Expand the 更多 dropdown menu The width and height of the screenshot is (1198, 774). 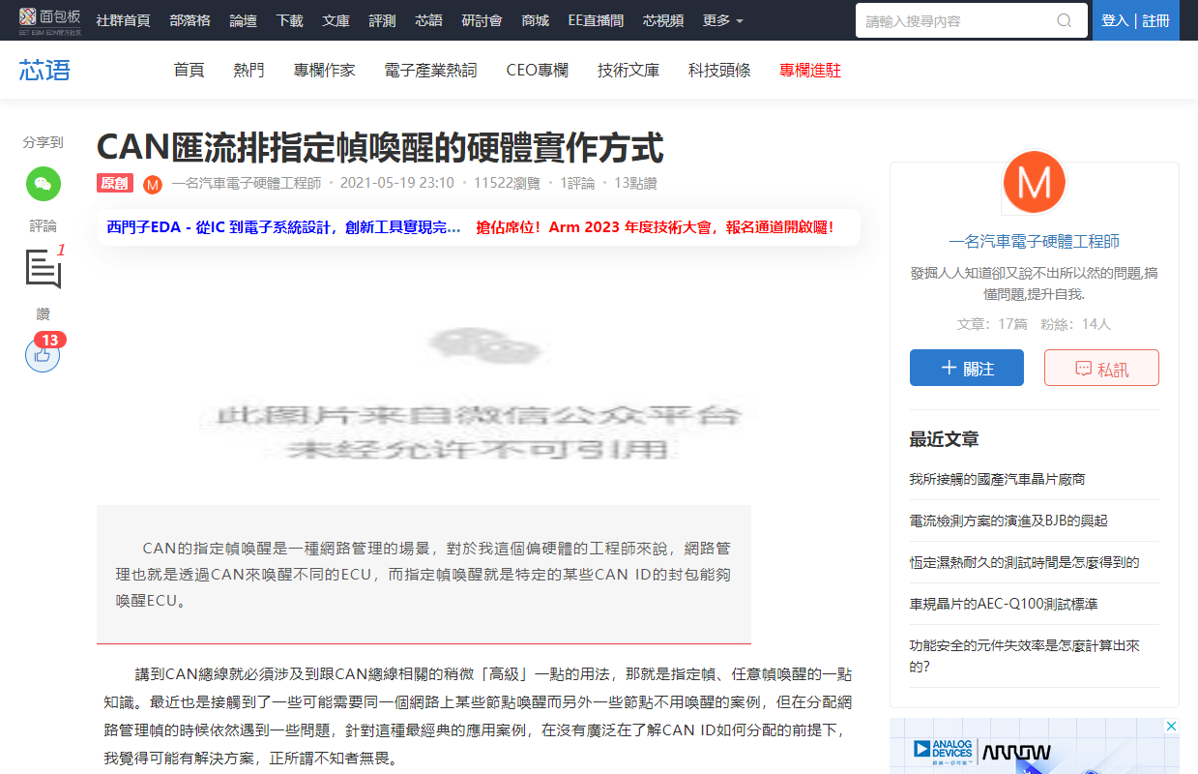[x=722, y=20]
